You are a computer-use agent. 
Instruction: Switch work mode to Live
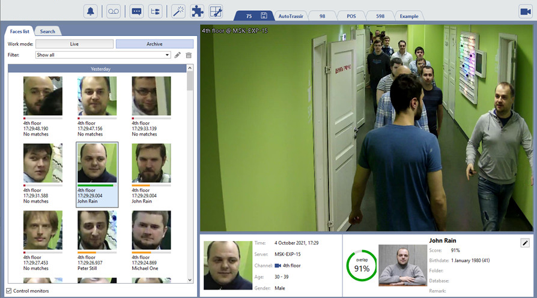[x=74, y=44]
